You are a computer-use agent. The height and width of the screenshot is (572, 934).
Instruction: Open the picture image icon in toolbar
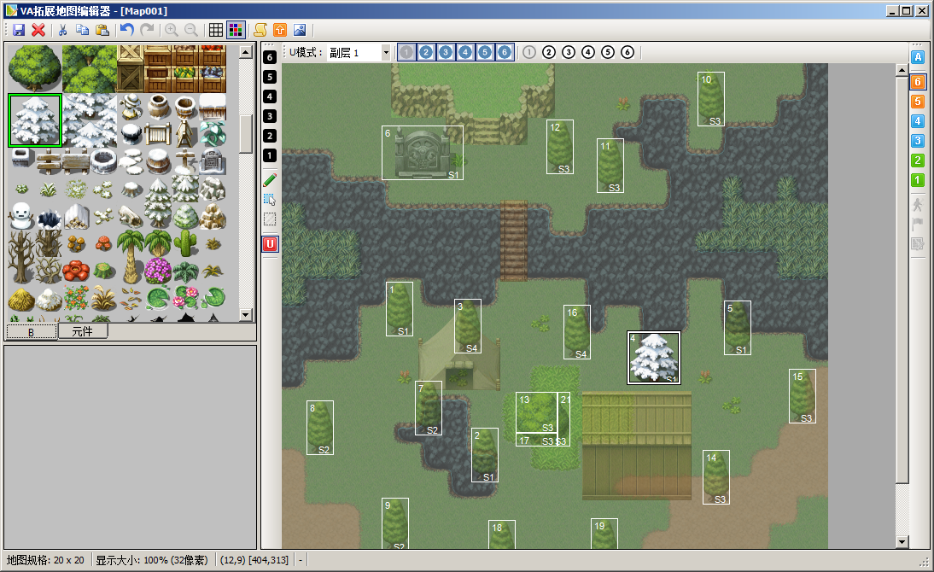pyautogui.click(x=300, y=30)
